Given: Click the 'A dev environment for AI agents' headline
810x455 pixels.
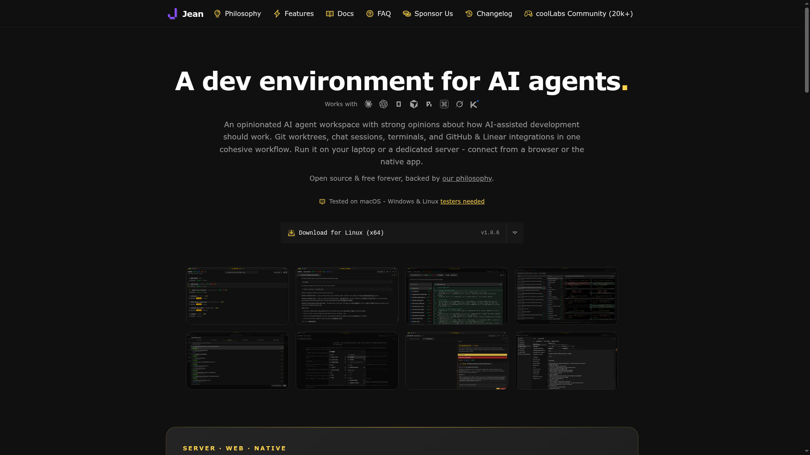Looking at the screenshot, I should coord(402,81).
